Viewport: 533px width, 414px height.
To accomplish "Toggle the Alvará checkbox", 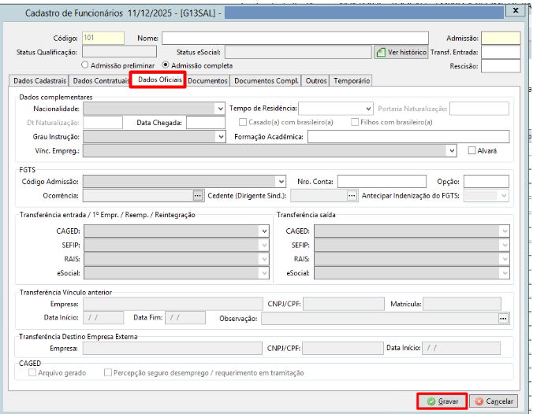I will click(x=471, y=150).
